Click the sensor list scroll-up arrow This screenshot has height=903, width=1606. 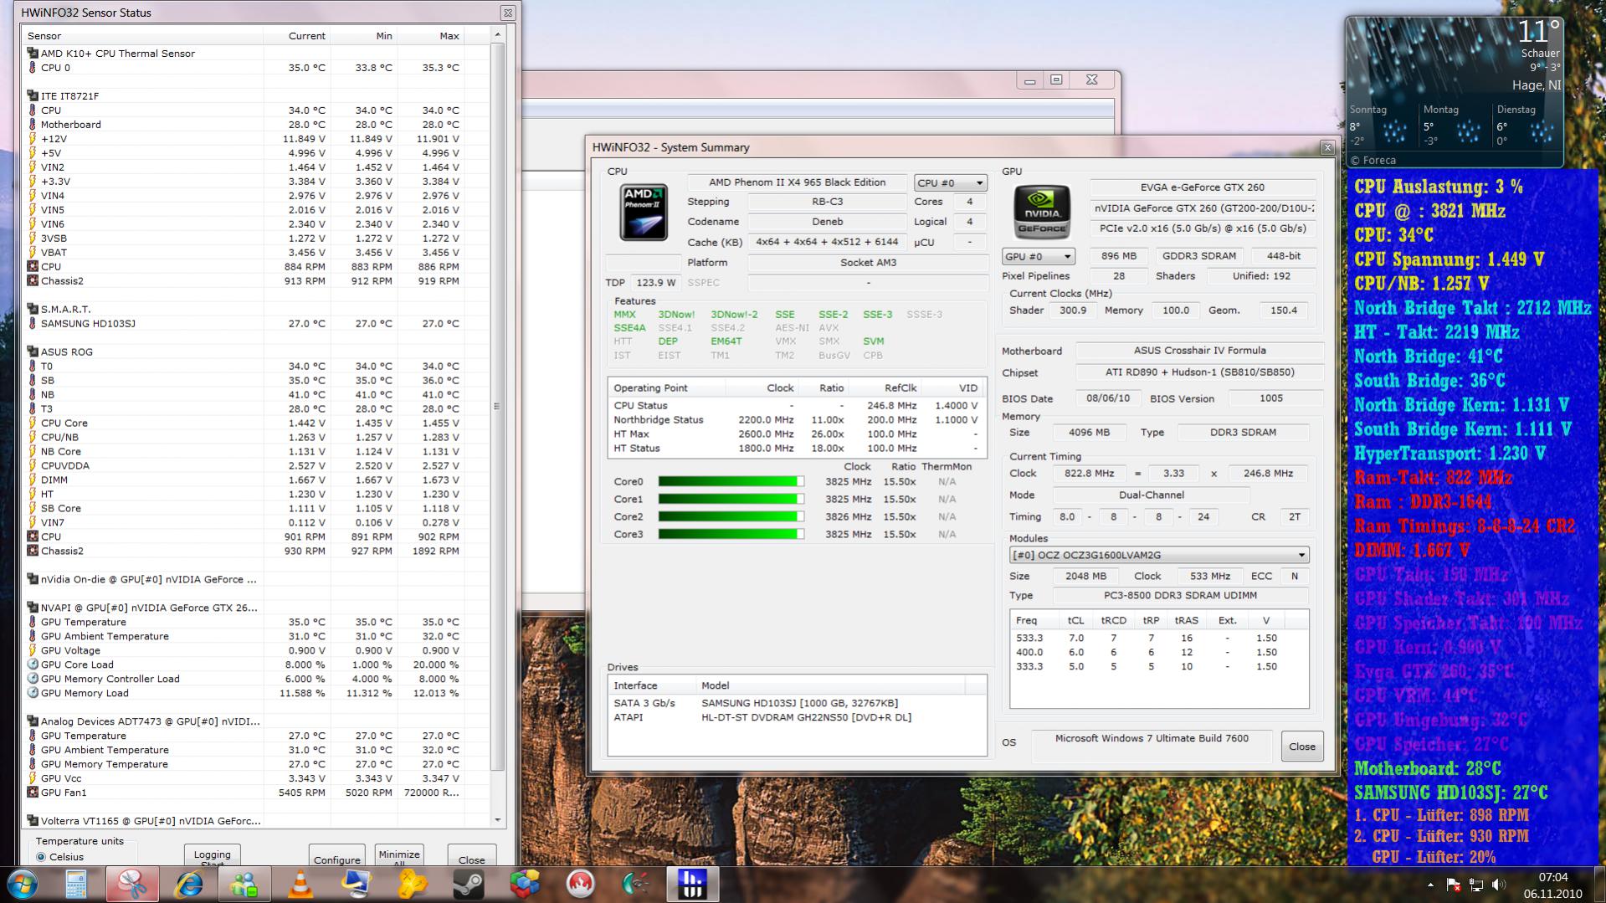pyautogui.click(x=497, y=35)
